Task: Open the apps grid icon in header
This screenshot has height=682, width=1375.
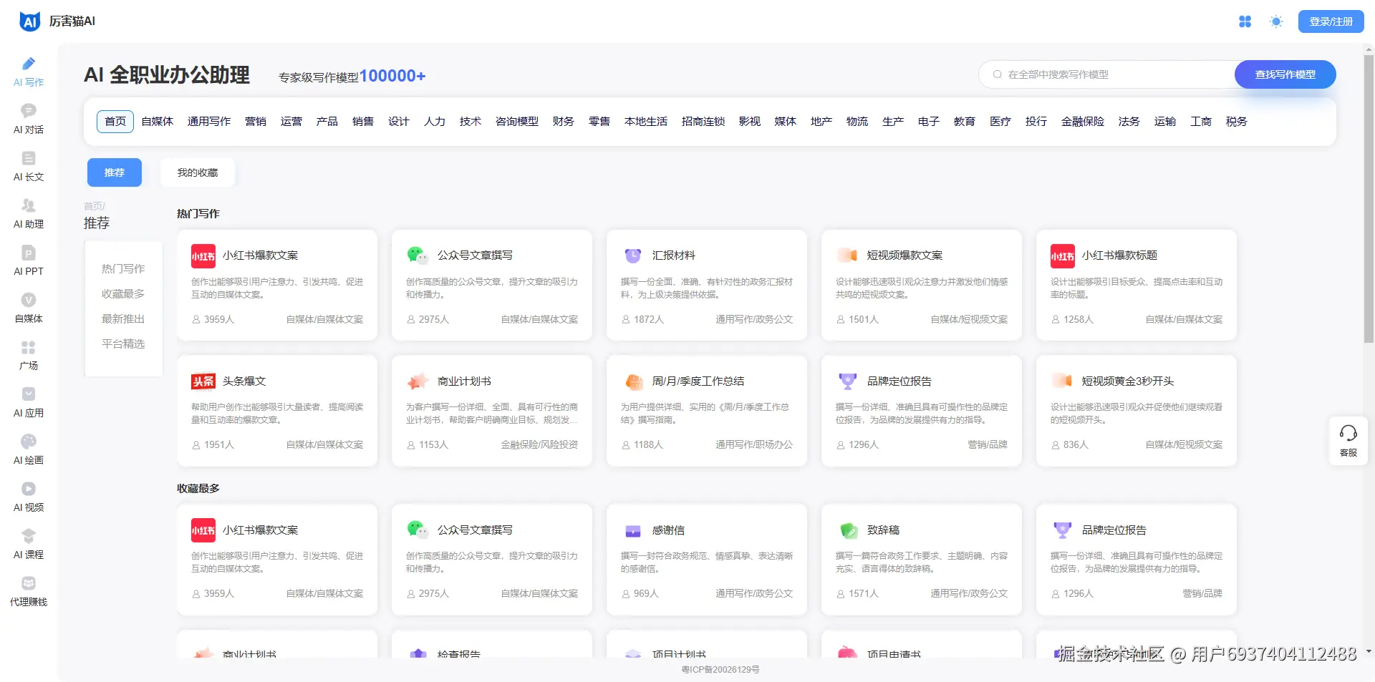Action: click(x=1245, y=21)
